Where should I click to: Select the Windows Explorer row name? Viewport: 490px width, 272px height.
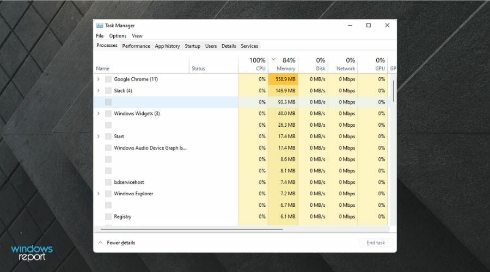pos(133,194)
